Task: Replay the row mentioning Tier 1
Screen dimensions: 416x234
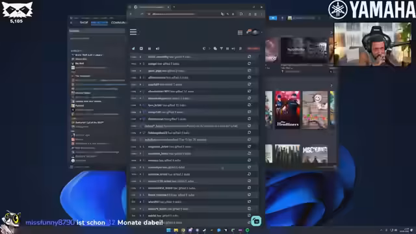Action: click(249, 140)
